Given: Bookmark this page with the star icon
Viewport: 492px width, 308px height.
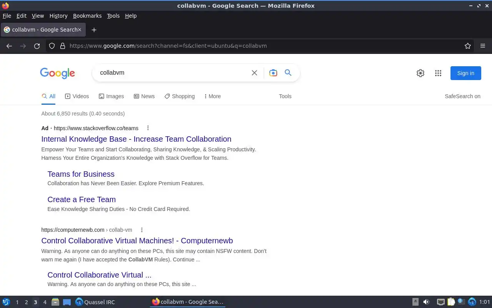Looking at the screenshot, I should (x=468, y=46).
